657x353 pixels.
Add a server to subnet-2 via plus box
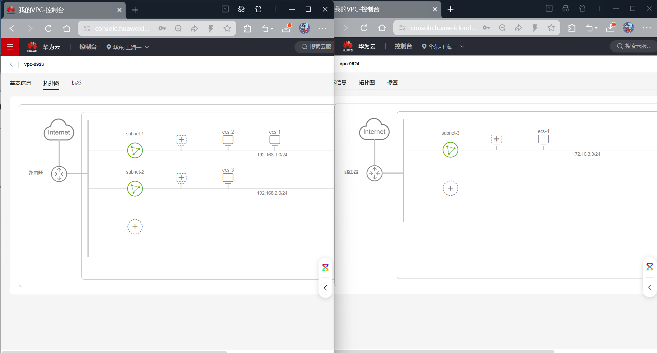[x=181, y=178]
